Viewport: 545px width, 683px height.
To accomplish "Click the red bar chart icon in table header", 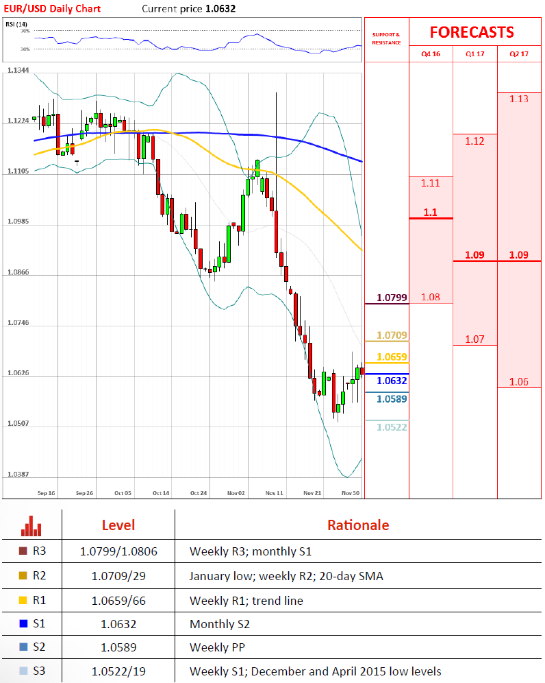I will [31, 526].
